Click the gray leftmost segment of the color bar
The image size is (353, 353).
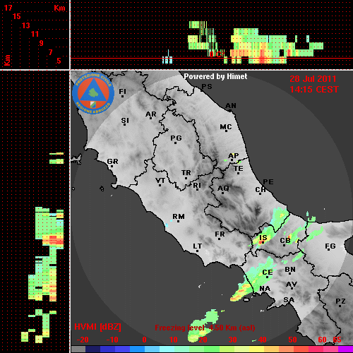coord(78,349)
